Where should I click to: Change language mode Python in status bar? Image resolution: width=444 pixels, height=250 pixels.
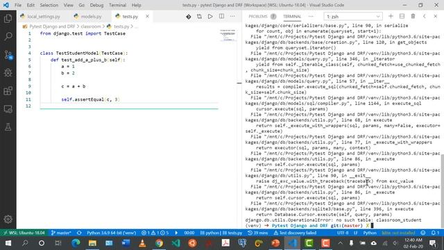(370, 233)
